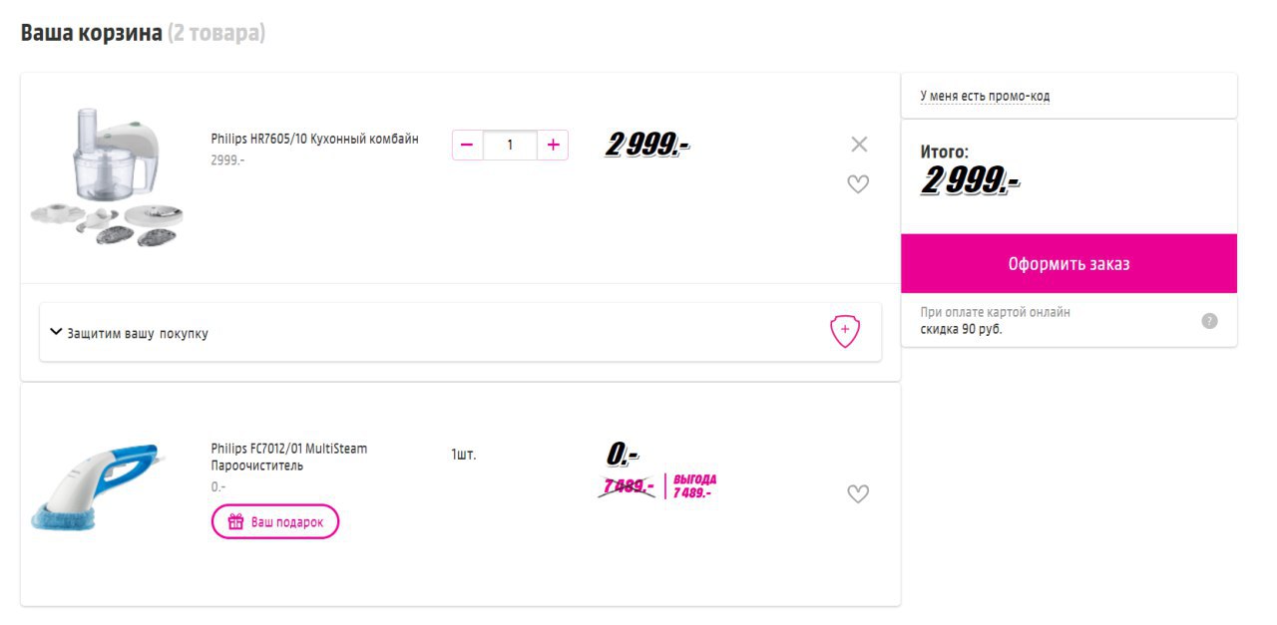1277x625 pixels.
Task: Add the kitchen combine to favorites with the heart icon
Action: coord(858,184)
